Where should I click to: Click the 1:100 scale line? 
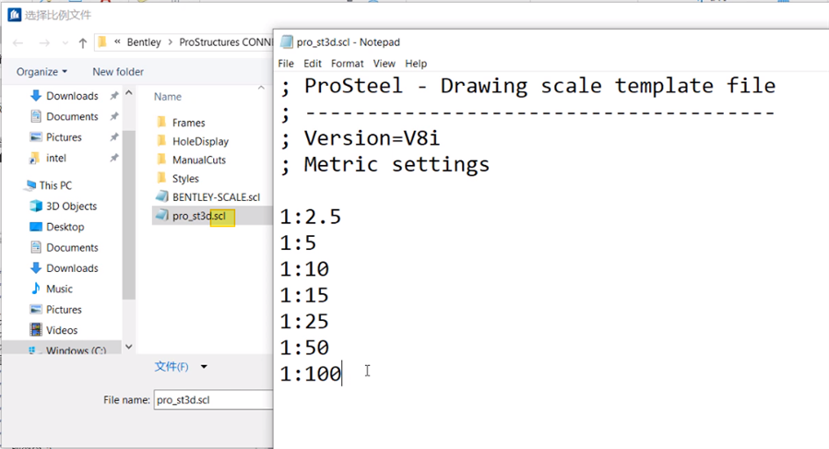coord(311,374)
